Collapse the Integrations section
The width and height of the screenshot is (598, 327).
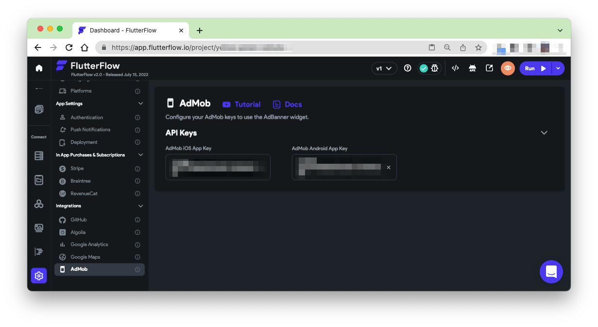(141, 206)
